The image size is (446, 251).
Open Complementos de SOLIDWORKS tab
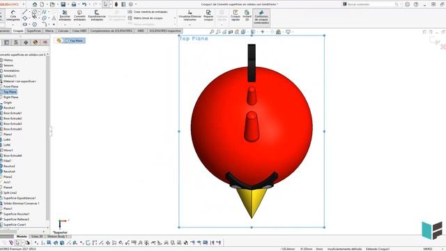(x=111, y=31)
